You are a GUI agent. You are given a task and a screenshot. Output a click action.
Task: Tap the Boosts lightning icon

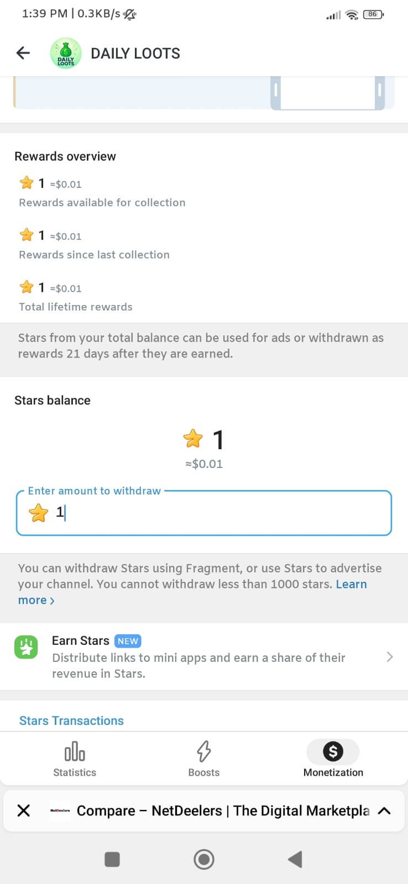click(204, 751)
